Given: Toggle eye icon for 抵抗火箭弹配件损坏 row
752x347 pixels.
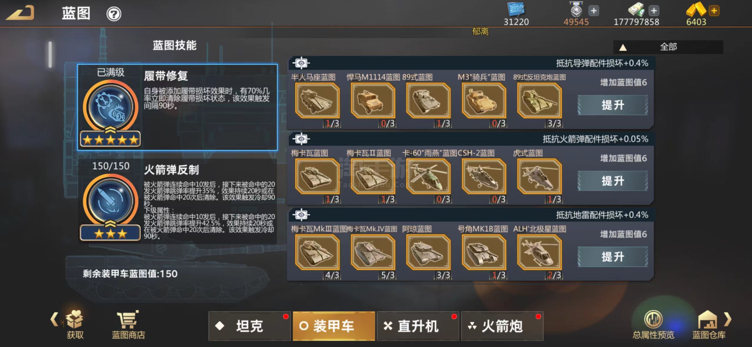Looking at the screenshot, I should tap(301, 139).
